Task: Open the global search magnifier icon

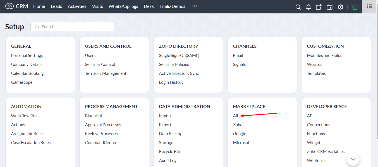Action: 298,7
